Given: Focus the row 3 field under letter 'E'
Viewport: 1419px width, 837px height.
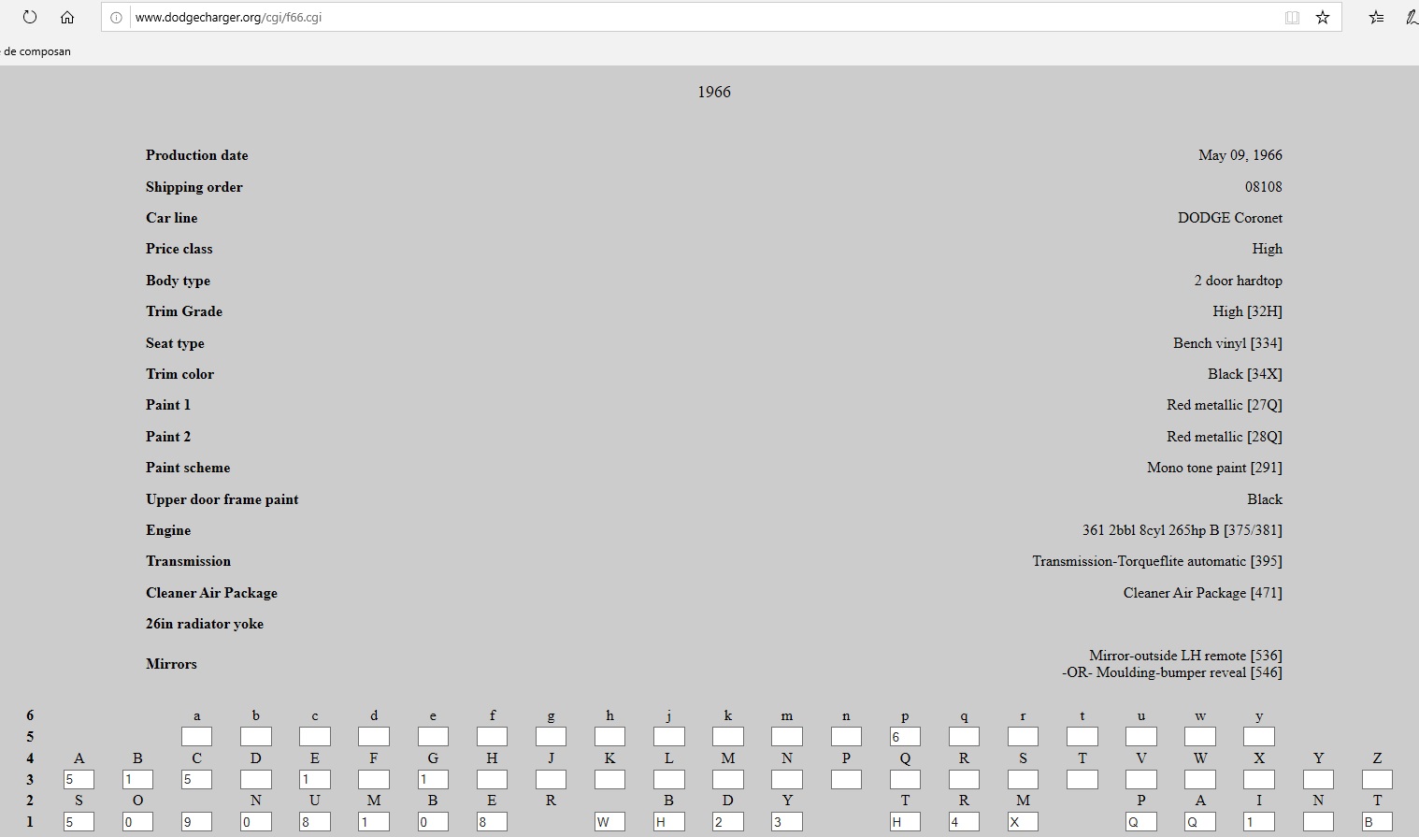Looking at the screenshot, I should [x=314, y=779].
